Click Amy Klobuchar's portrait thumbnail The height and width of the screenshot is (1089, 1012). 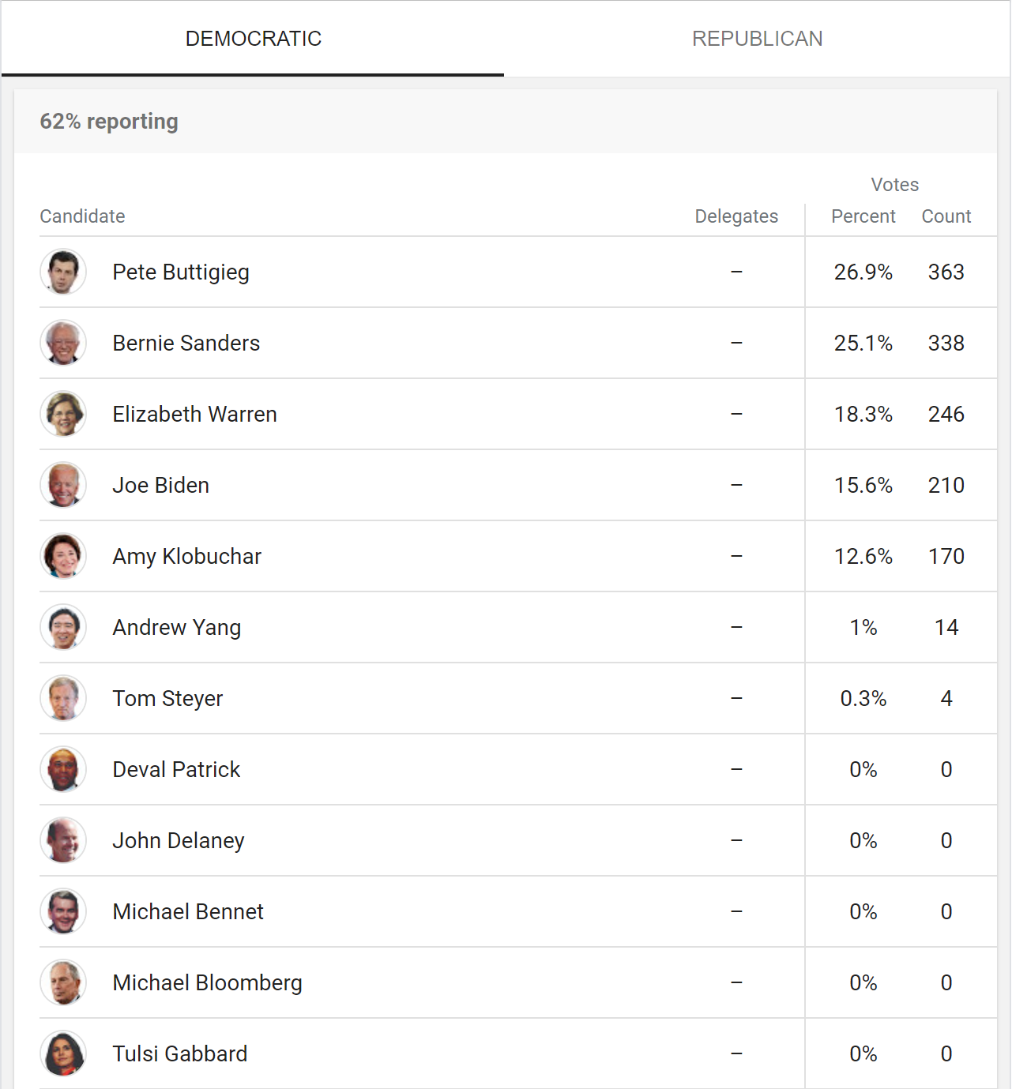point(63,556)
